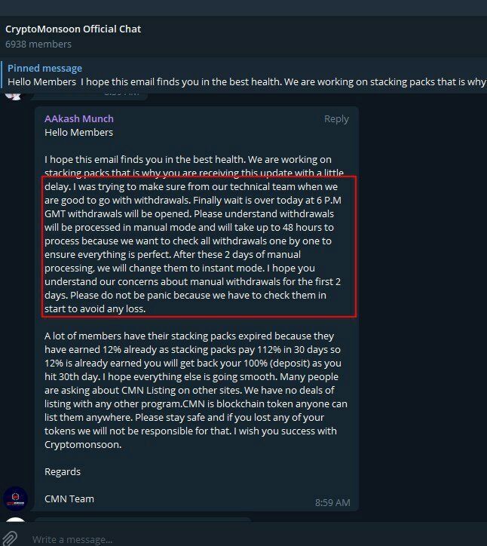Click the CMN Team signature line

69,498
